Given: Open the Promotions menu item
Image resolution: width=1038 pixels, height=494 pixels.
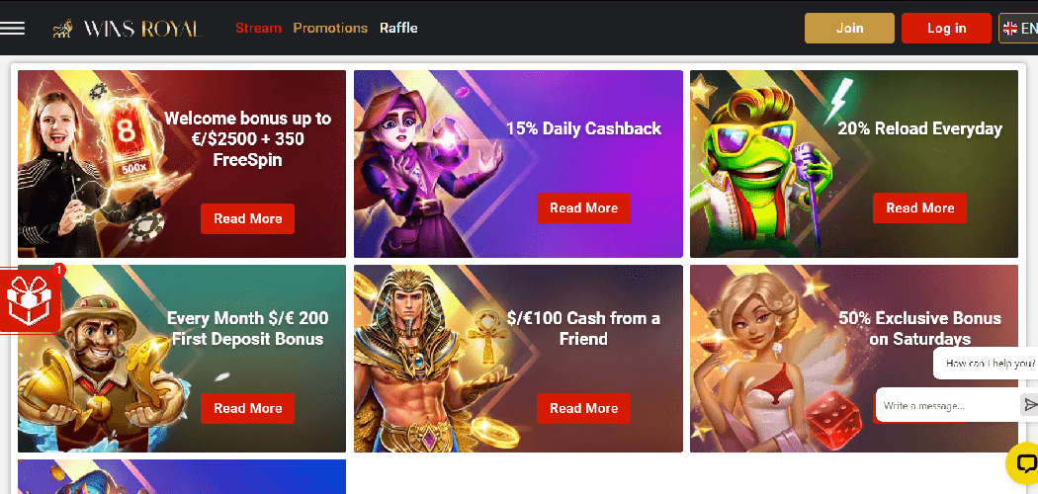Looking at the screenshot, I should (x=330, y=28).
